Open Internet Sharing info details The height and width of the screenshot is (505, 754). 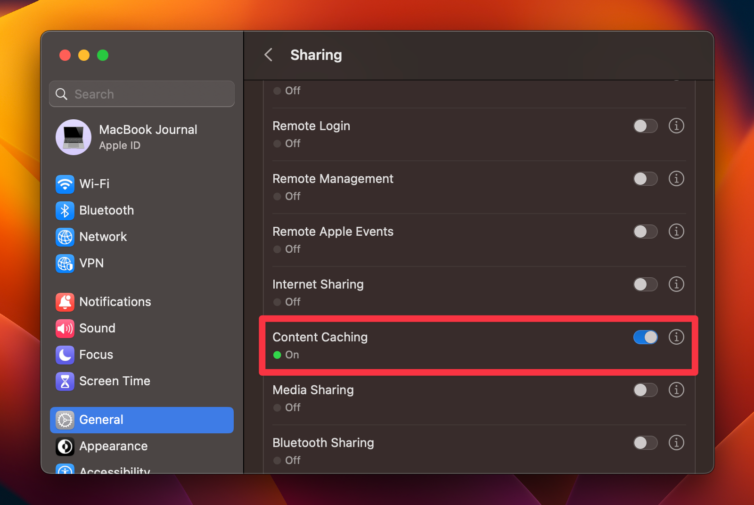click(x=676, y=284)
